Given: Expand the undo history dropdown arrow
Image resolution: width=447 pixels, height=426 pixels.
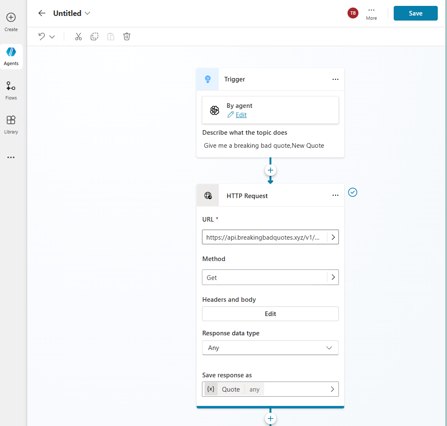Looking at the screenshot, I should [52, 37].
